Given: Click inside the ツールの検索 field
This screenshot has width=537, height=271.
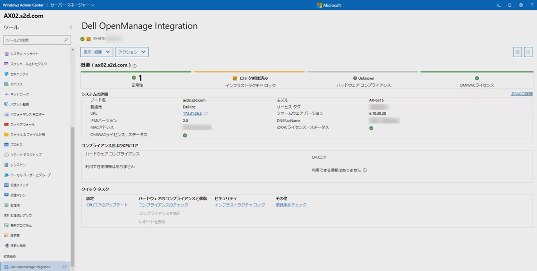Looking at the screenshot, I should 33,40.
